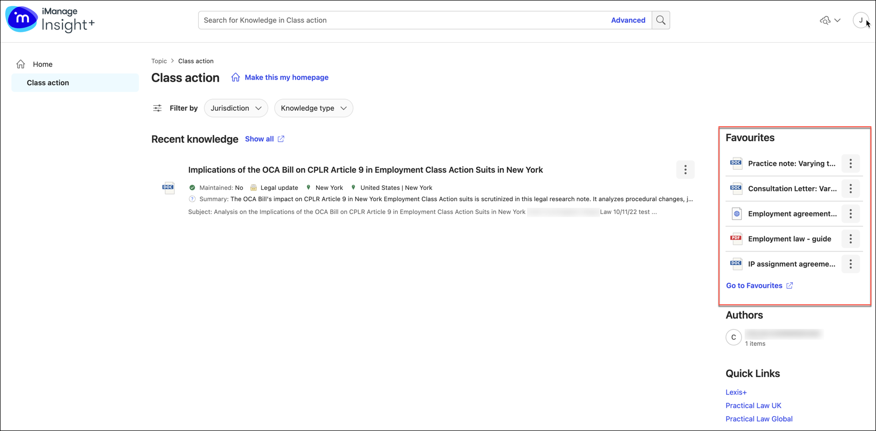876x431 pixels.
Task: Click Class action in the breadcrumb
Action: [x=196, y=61]
